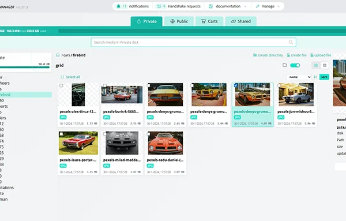Uncheck the selected pexels-denys-gromo file
Viewport: 346px width, 221px height.
pos(236,85)
